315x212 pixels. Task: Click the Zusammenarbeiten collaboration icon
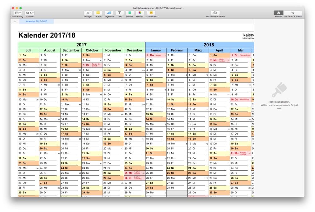pyautogui.click(x=215, y=13)
